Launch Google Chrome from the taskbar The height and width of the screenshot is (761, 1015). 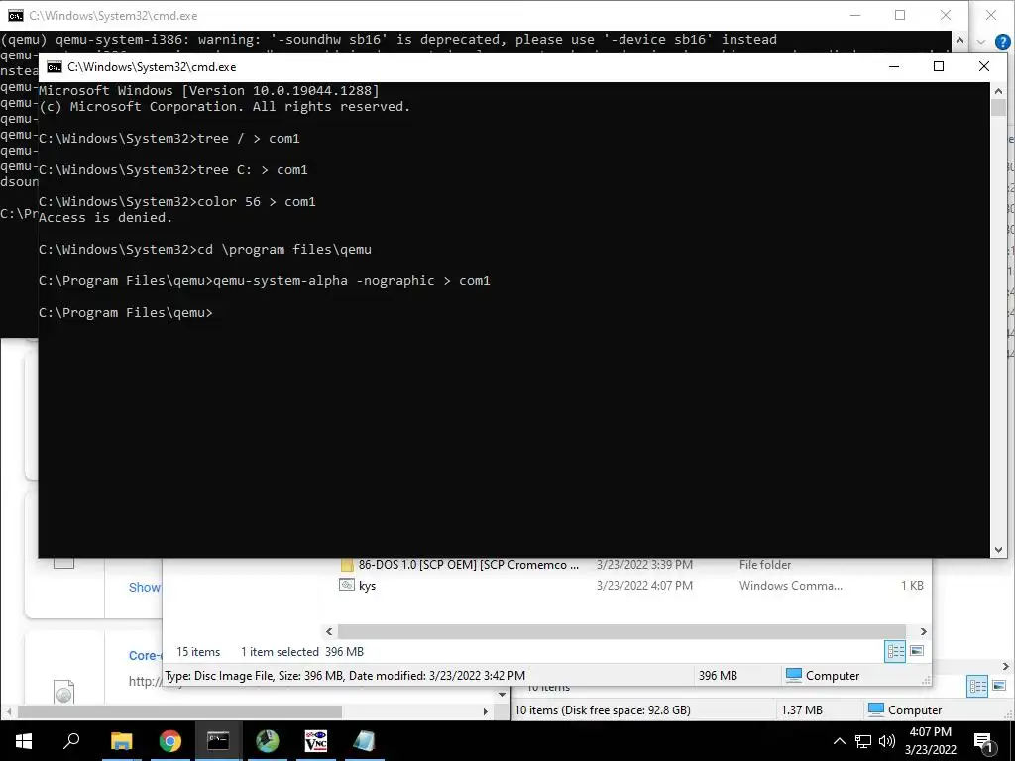(170, 741)
